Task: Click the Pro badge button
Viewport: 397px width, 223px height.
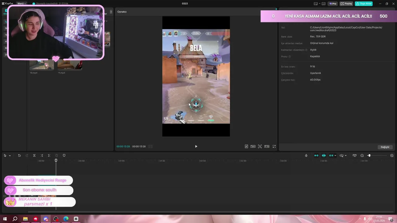Action: click(333, 4)
